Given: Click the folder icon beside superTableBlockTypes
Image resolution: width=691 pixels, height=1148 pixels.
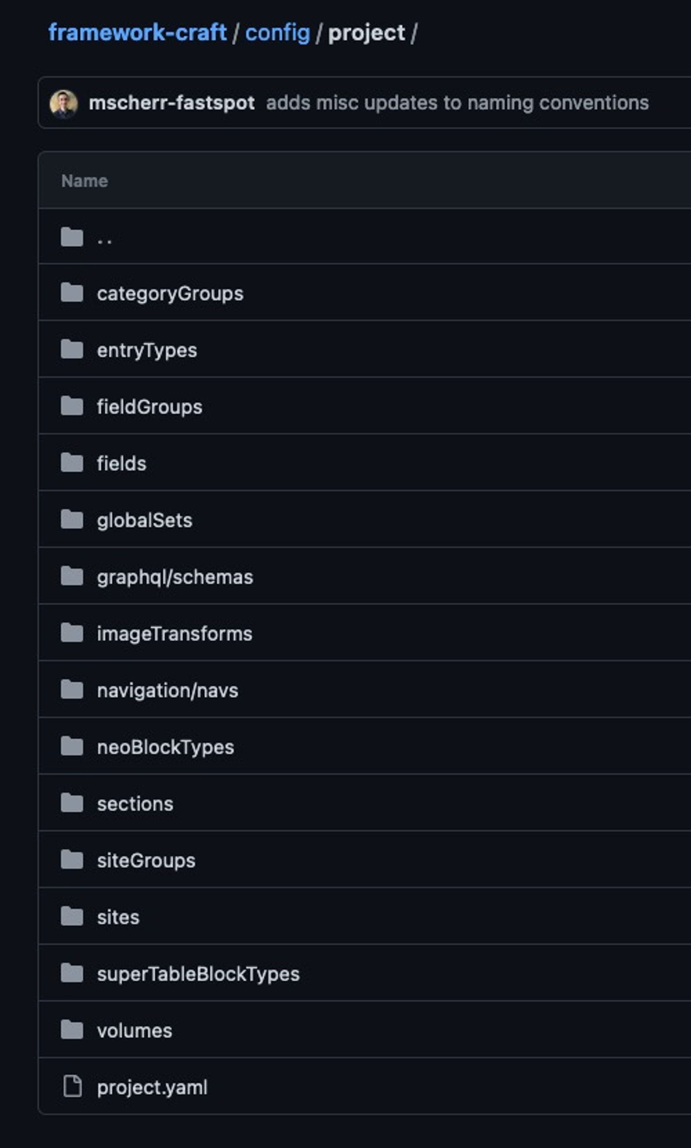Looking at the screenshot, I should click(x=72, y=973).
